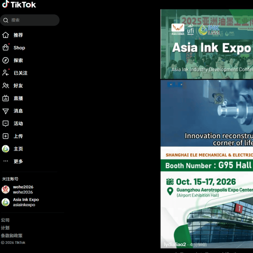253x253 pixels.
Task: Open the 推荐 home icon
Action: [5, 35]
